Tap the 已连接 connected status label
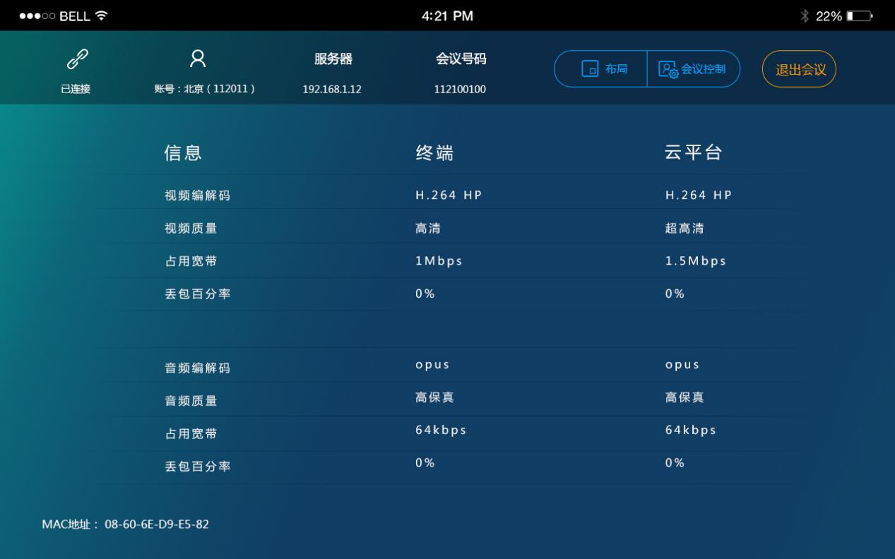 75,89
